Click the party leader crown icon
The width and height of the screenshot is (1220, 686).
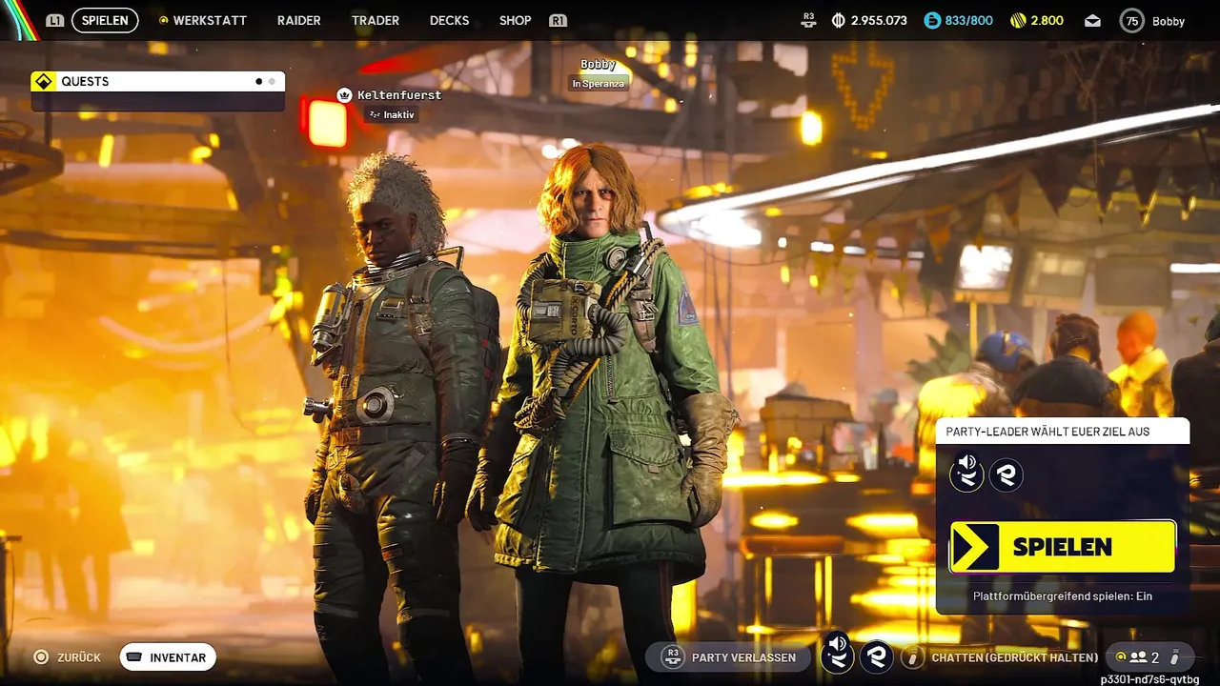click(x=344, y=95)
